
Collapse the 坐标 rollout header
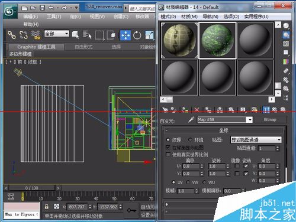click(x=224, y=130)
